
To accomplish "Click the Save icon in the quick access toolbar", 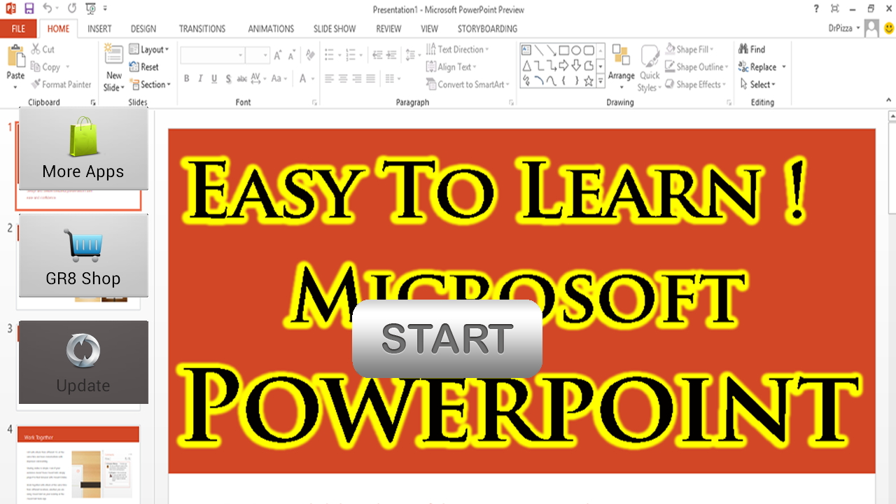I will [29, 9].
